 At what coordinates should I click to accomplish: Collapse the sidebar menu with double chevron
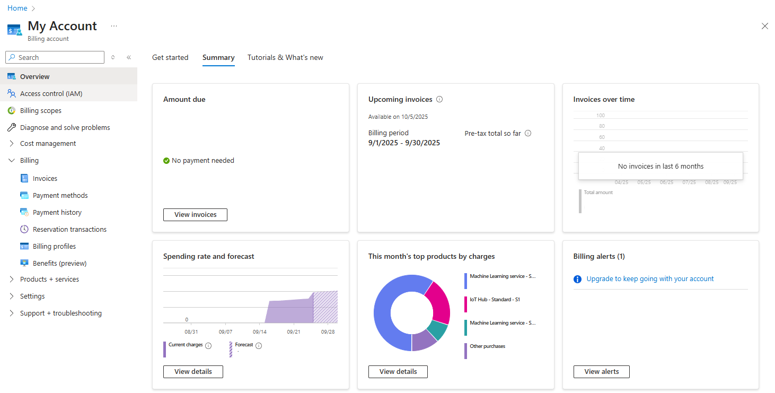pyautogui.click(x=129, y=57)
